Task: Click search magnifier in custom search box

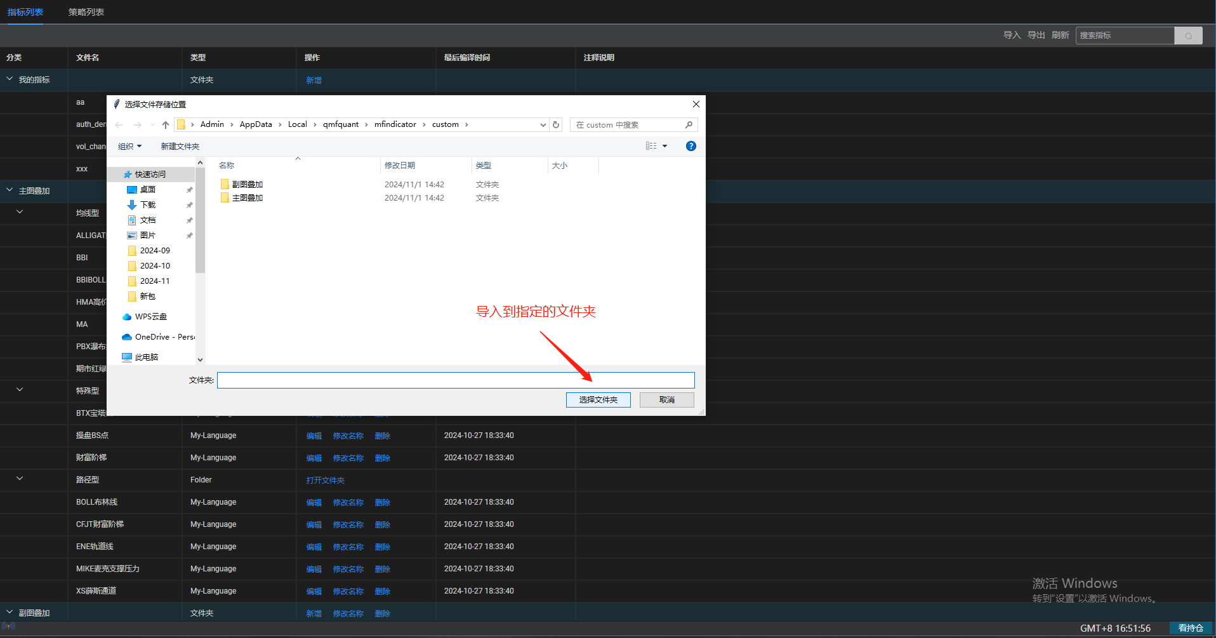Action: [689, 125]
